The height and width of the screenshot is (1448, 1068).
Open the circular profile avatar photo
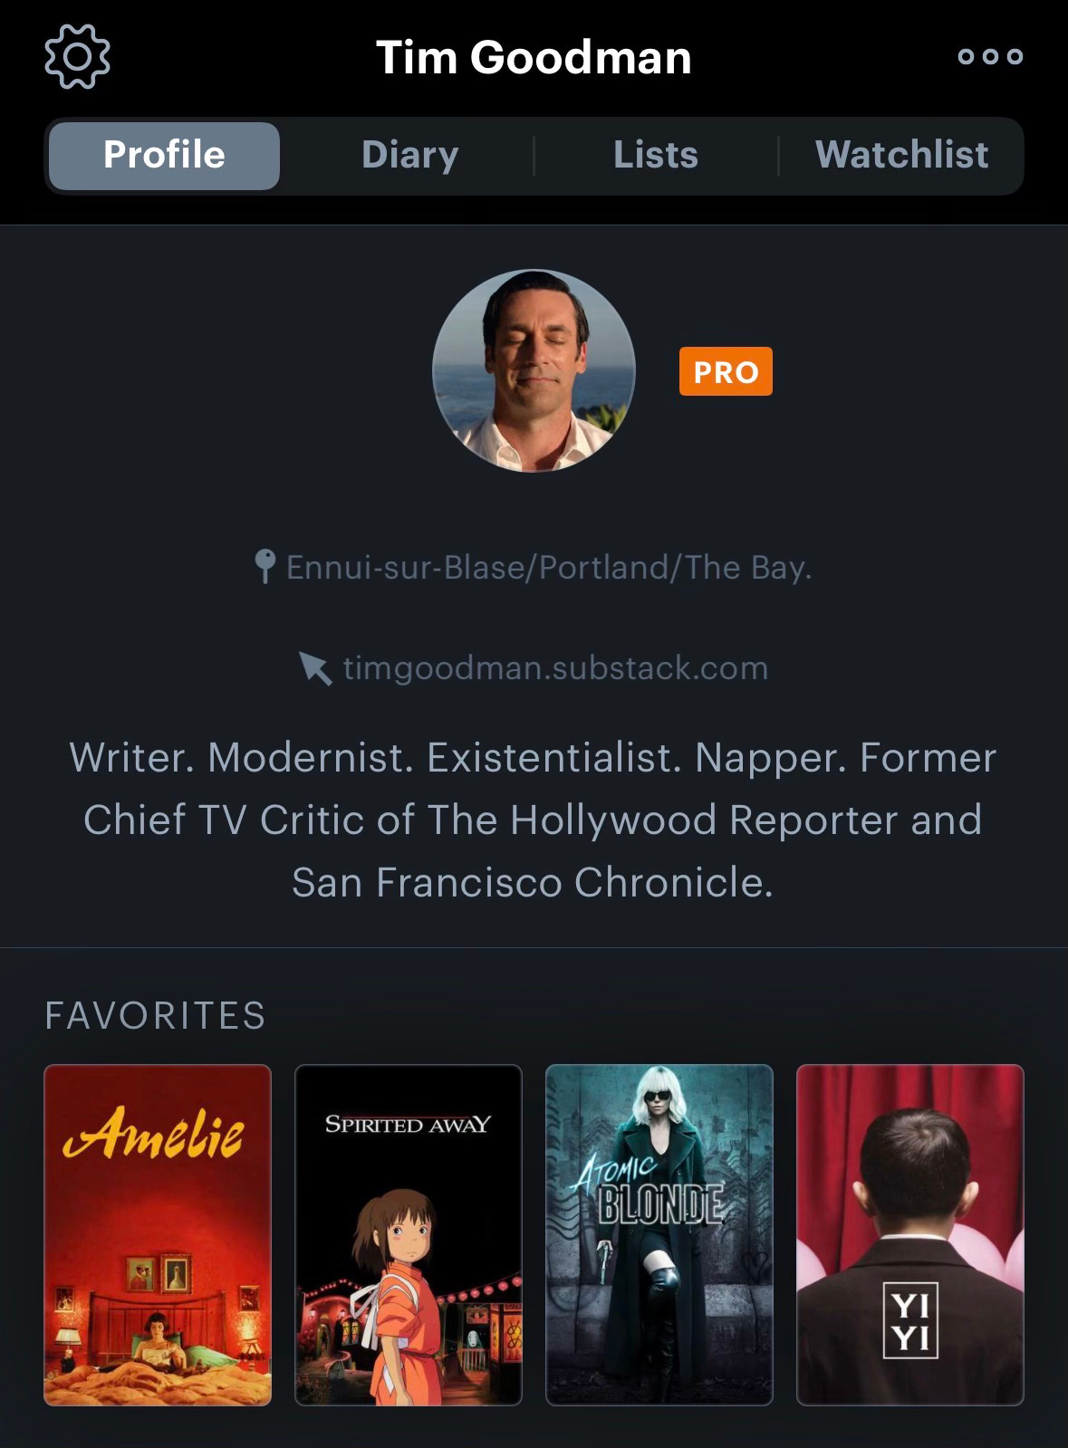[534, 370]
